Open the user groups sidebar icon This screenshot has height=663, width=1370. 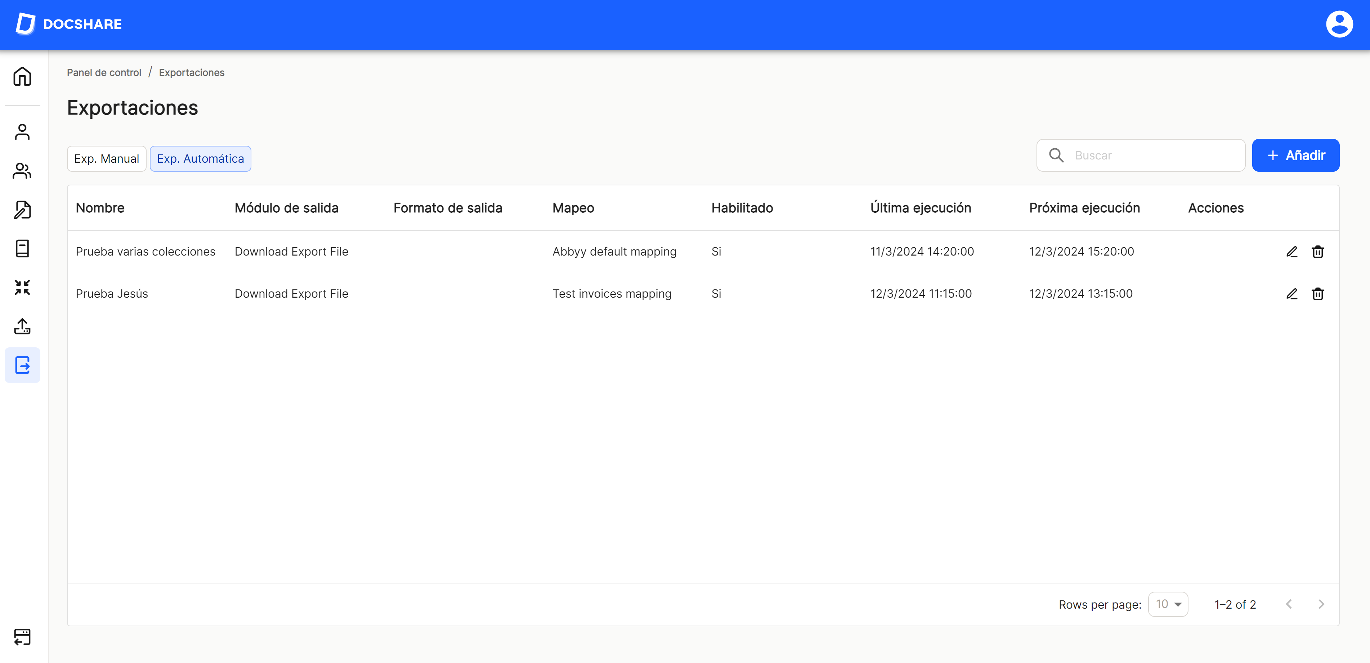[x=22, y=171]
